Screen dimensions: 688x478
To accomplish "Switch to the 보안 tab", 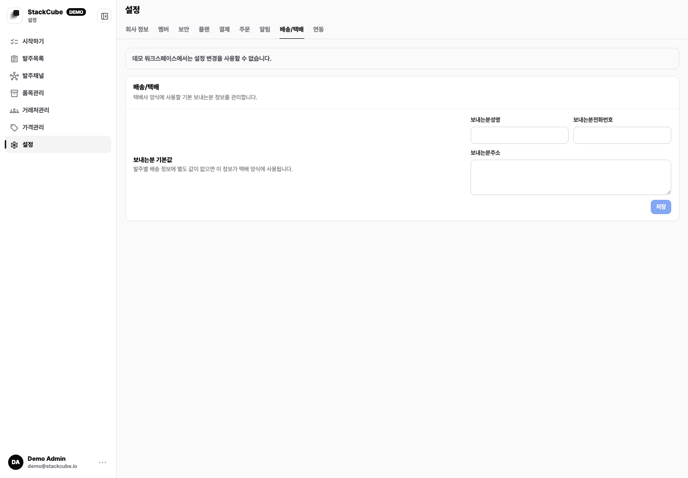I will [x=184, y=29].
